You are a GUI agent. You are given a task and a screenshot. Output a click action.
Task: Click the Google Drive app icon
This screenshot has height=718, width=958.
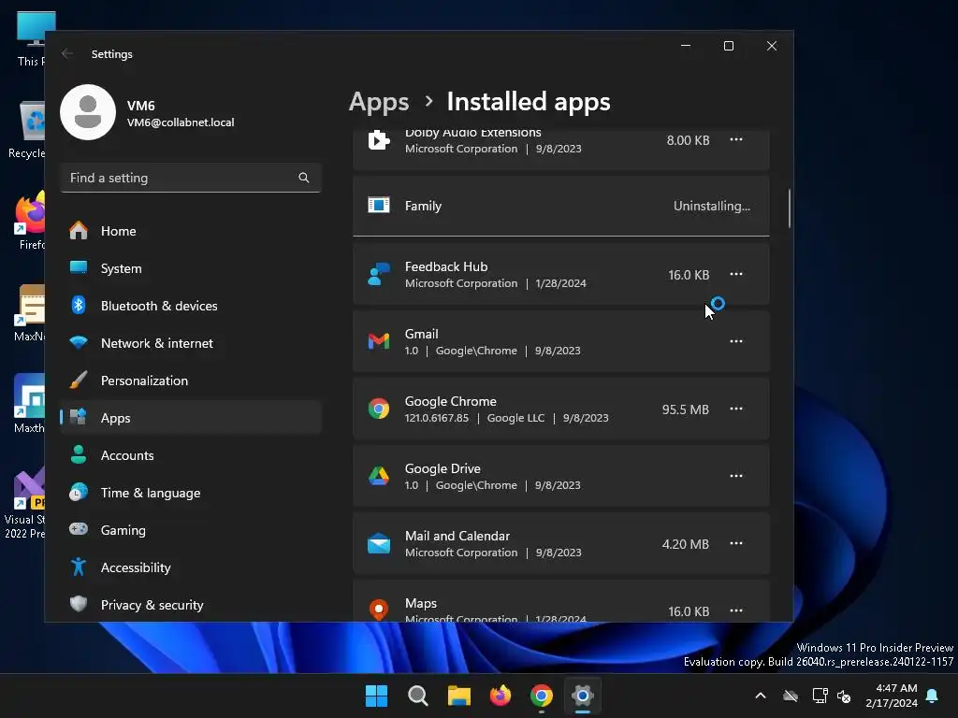[379, 476]
